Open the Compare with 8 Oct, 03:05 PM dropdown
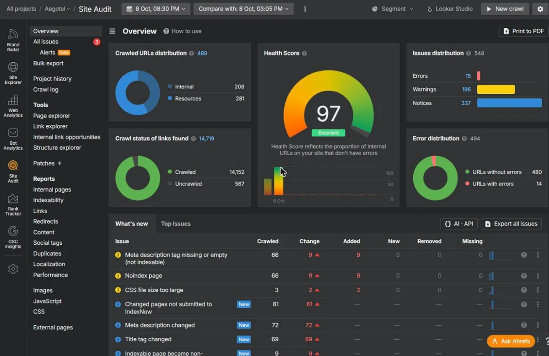 [243, 9]
